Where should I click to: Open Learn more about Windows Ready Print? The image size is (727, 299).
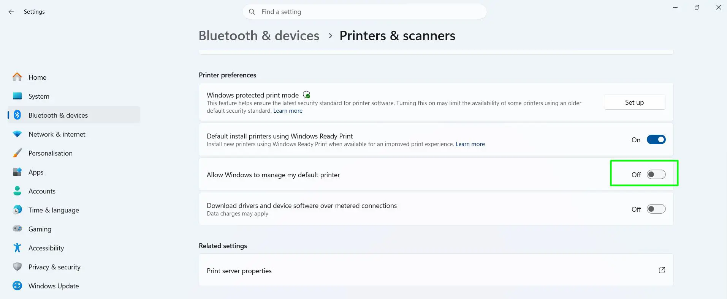point(470,144)
